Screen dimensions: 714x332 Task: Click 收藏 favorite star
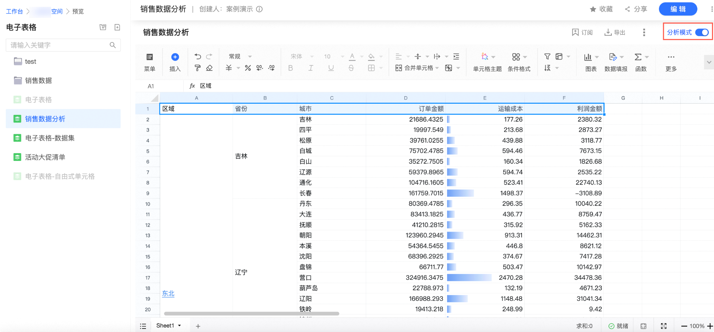click(x=601, y=9)
